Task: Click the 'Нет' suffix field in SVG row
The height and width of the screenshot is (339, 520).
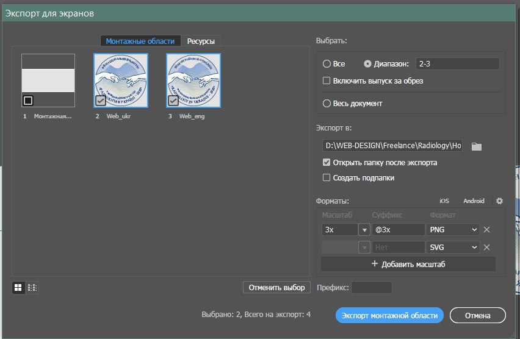Action: pos(399,247)
